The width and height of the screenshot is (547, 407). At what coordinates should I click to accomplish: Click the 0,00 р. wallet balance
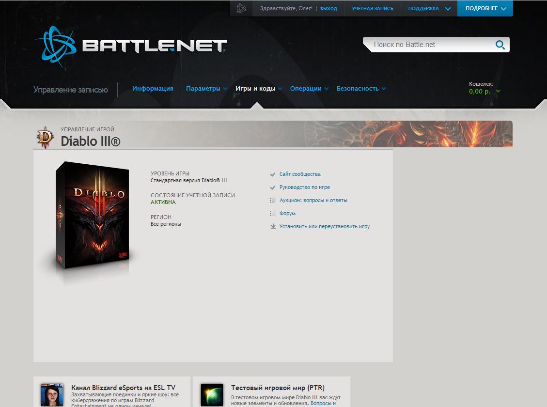click(479, 92)
